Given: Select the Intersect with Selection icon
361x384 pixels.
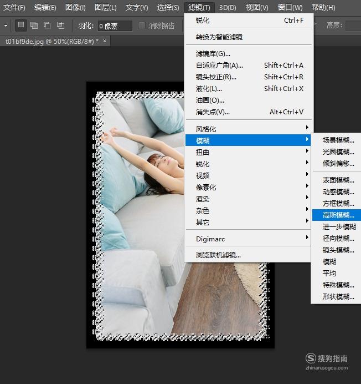Looking at the screenshot, I should click(60, 25).
